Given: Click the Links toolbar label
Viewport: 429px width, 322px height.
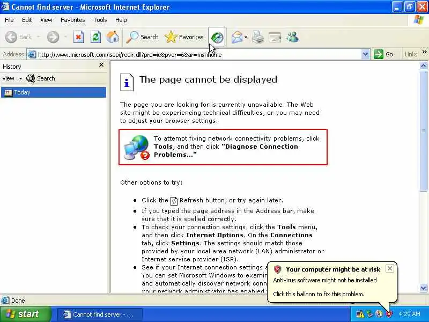Looking at the screenshot, I should coord(411,54).
